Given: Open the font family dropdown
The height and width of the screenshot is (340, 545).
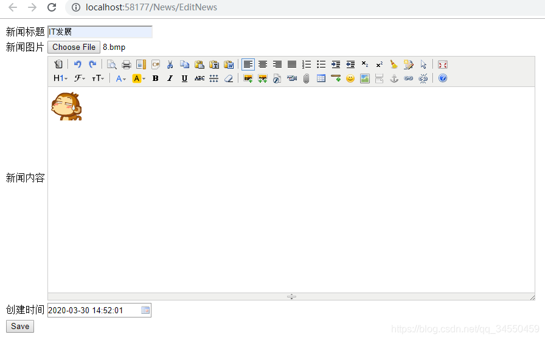Looking at the screenshot, I should tap(80, 78).
